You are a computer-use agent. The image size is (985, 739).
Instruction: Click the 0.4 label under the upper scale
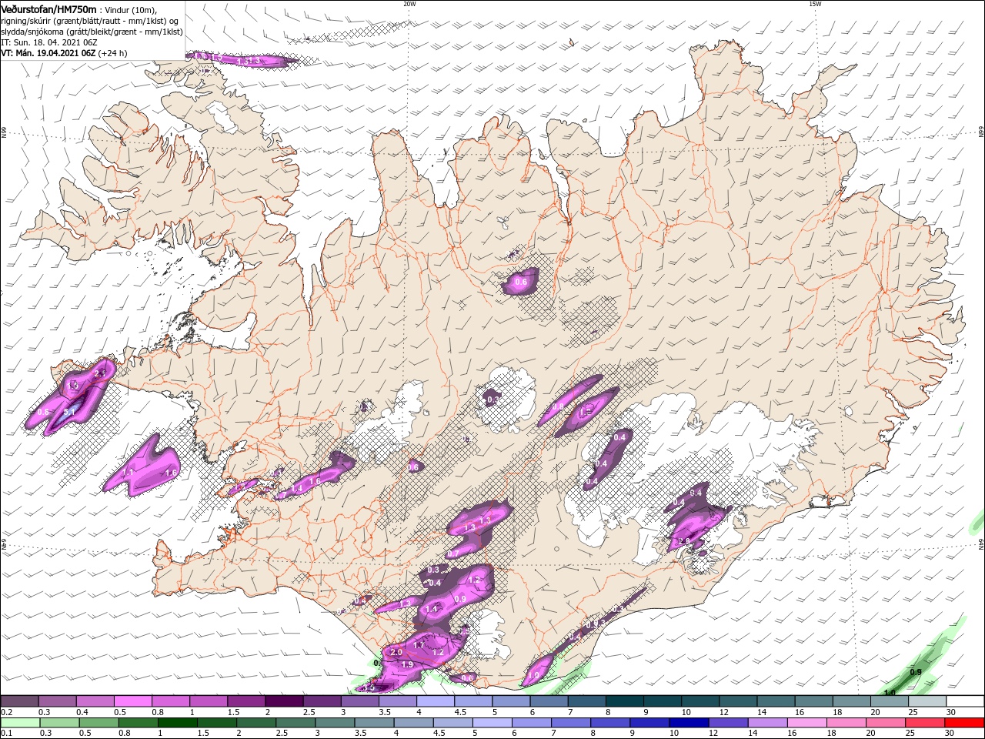82,712
